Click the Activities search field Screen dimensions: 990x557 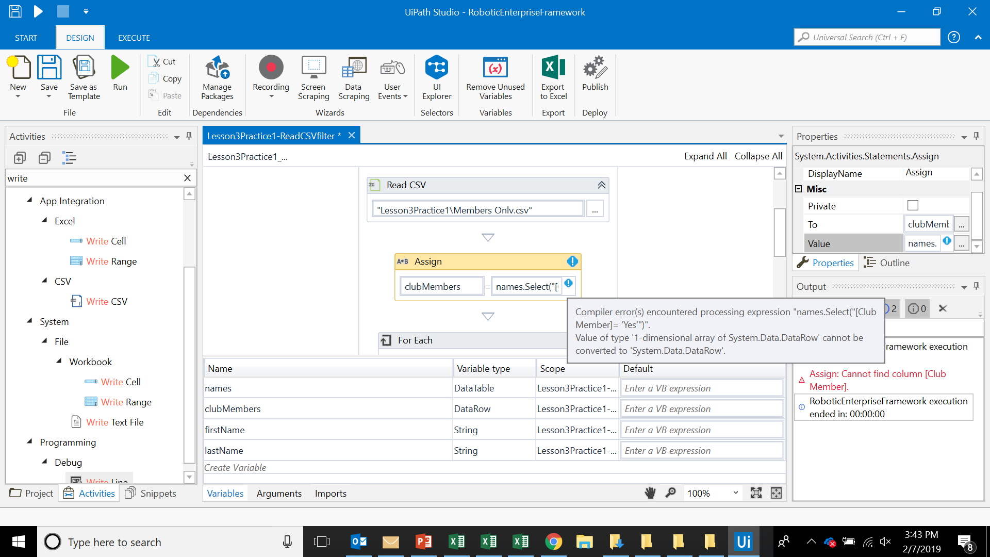tap(93, 178)
